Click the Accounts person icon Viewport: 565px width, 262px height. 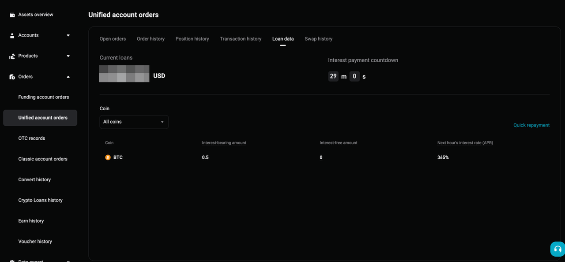pos(12,36)
